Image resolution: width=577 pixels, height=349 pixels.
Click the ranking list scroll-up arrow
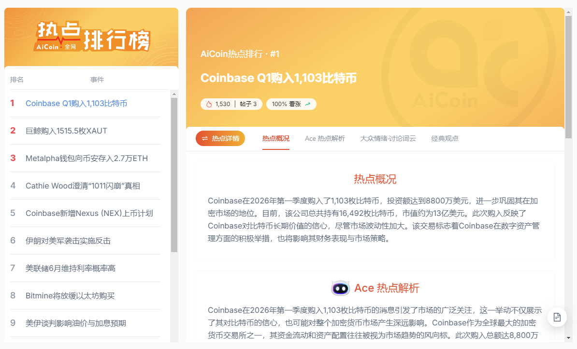coord(174,94)
